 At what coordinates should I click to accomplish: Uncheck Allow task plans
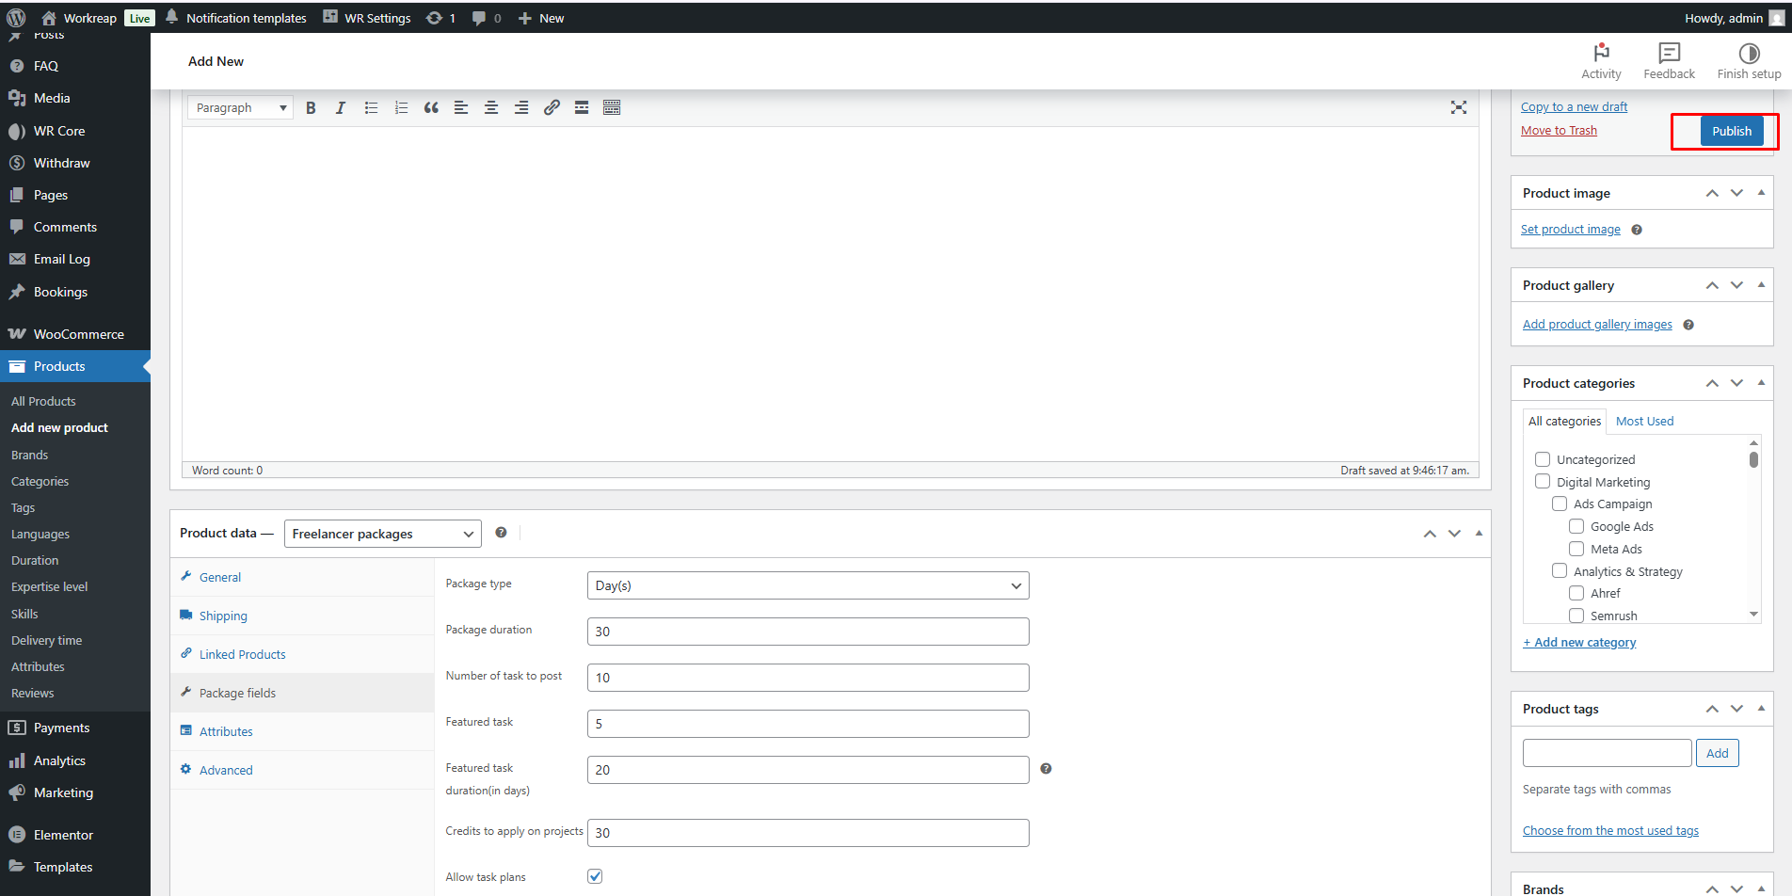(x=595, y=876)
